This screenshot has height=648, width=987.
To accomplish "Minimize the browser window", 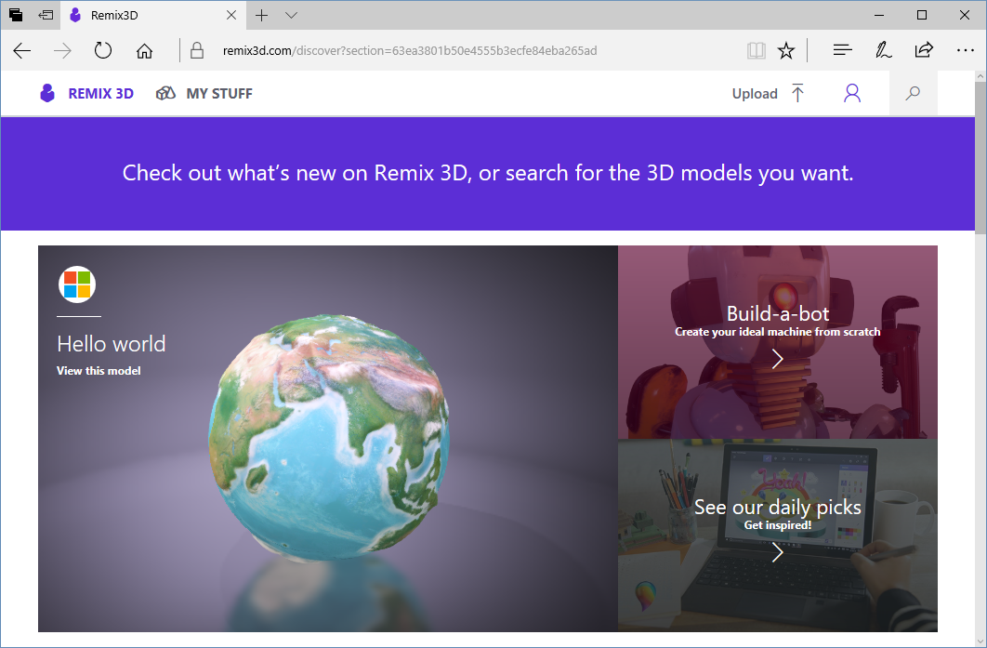I will (879, 15).
